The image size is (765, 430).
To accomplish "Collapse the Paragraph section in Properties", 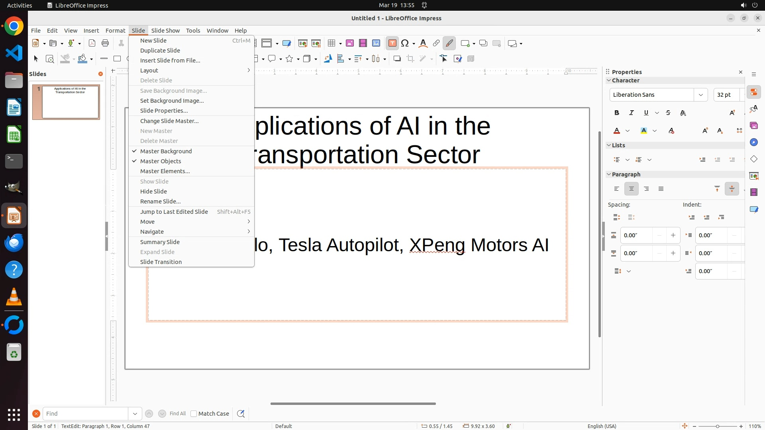I will click(x=609, y=174).
